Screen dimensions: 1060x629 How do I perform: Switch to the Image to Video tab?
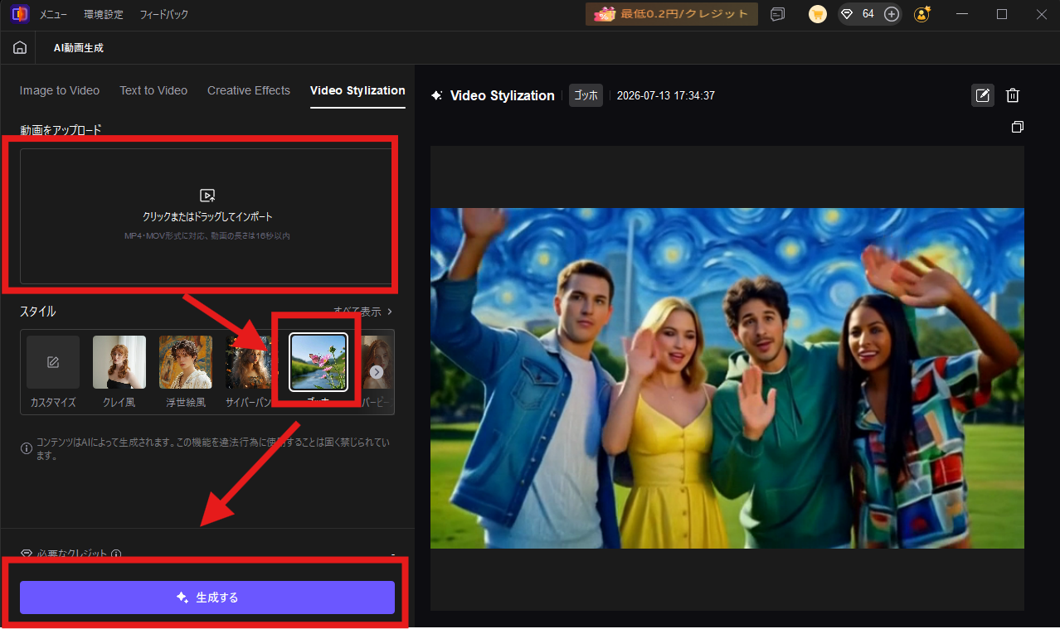60,90
